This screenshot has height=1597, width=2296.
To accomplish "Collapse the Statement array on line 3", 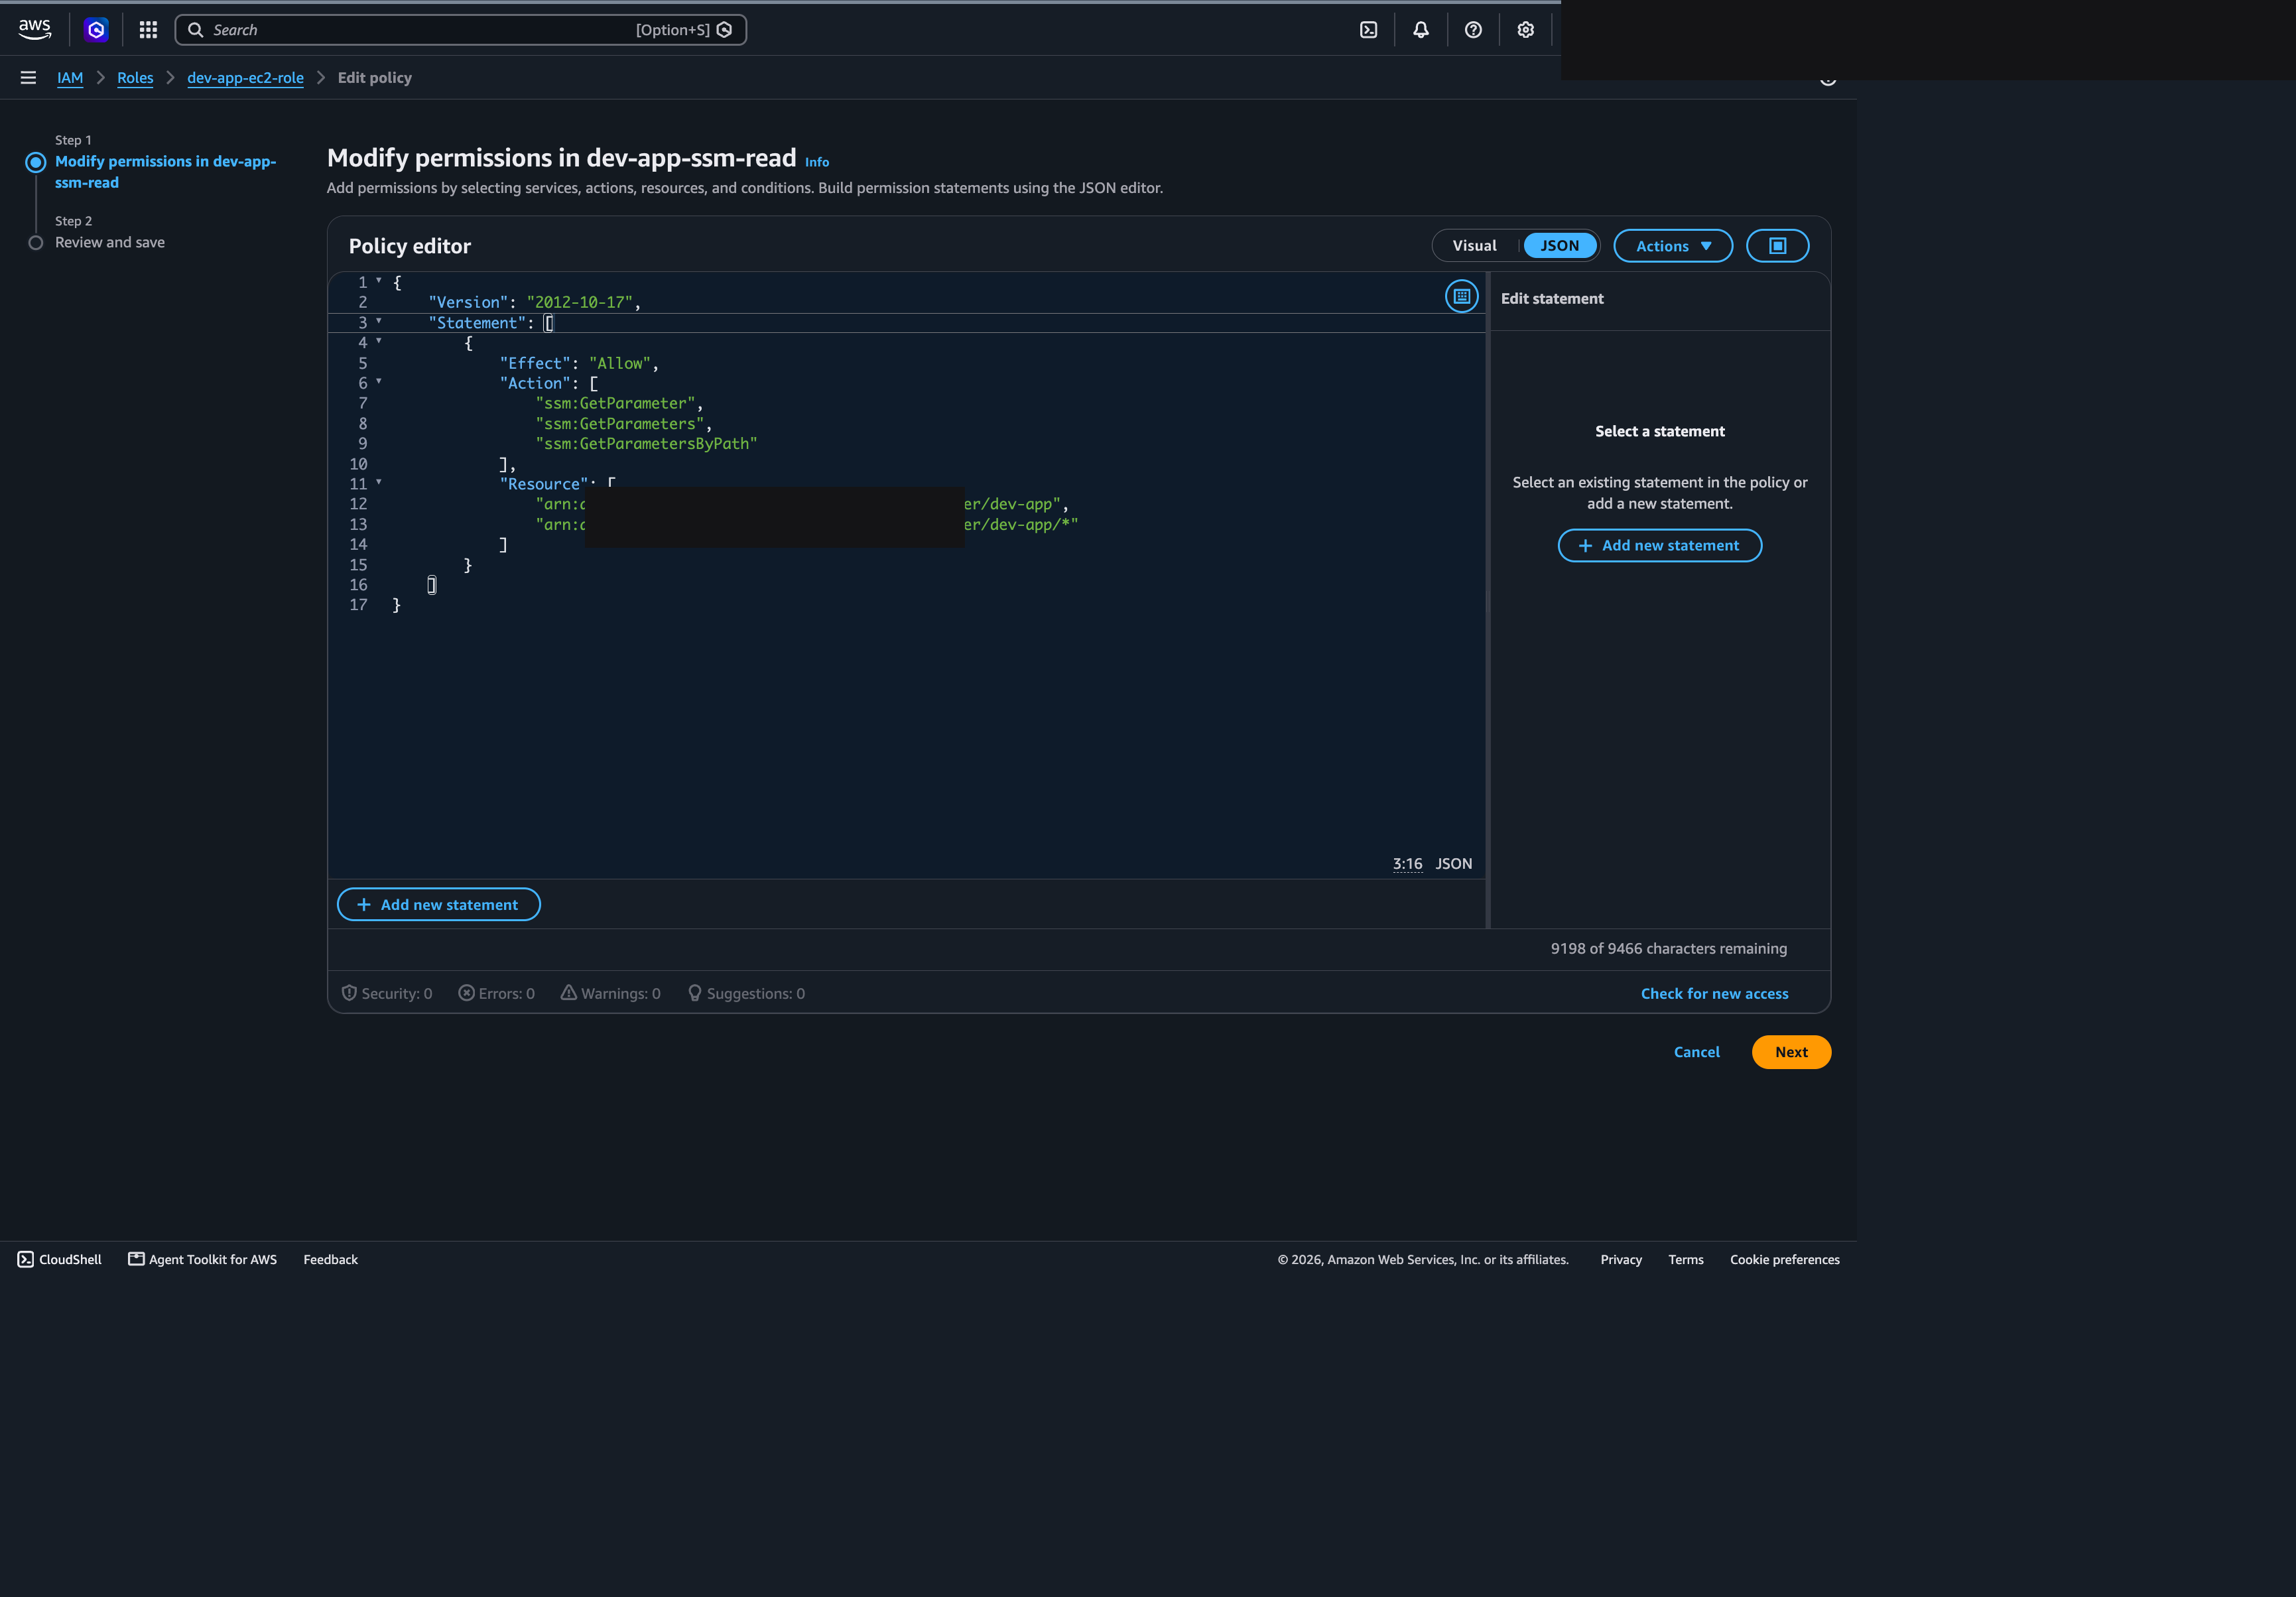I will click(x=379, y=322).
